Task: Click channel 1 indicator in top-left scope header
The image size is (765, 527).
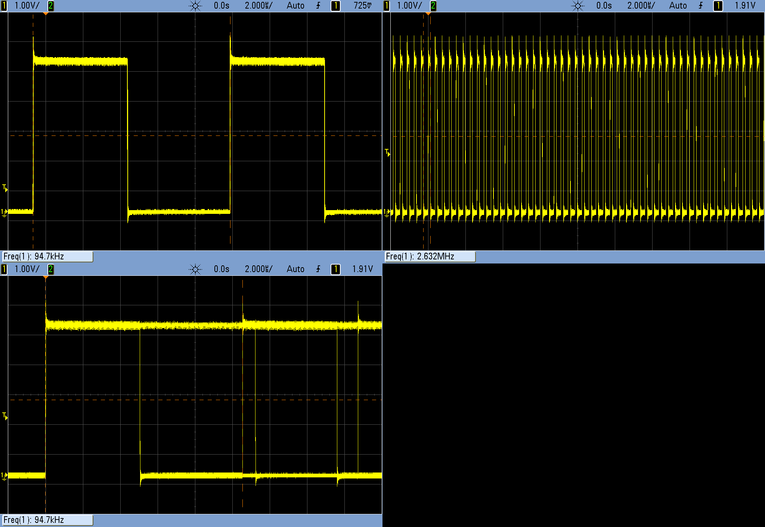Action: click(4, 6)
